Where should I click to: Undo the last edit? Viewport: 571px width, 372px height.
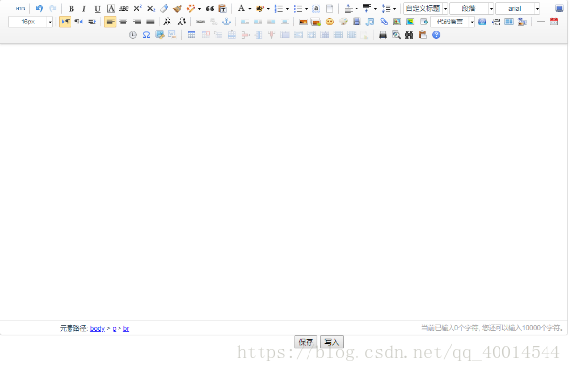point(39,9)
